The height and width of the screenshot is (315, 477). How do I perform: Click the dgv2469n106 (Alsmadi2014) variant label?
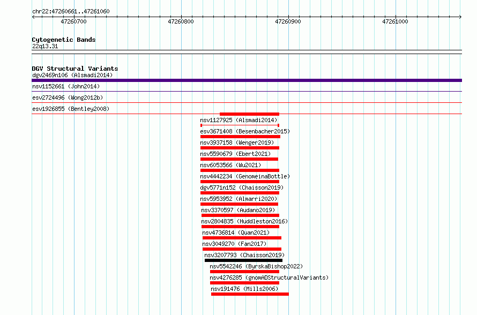point(72,75)
